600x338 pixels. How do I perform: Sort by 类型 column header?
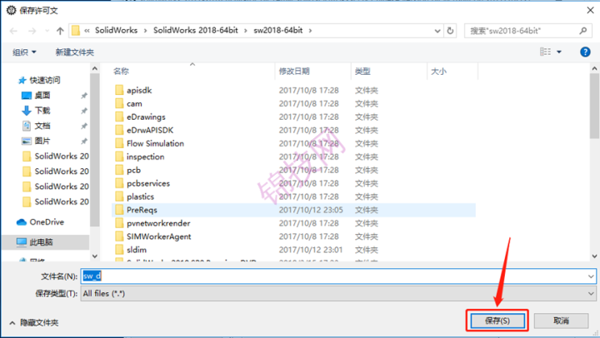(362, 71)
